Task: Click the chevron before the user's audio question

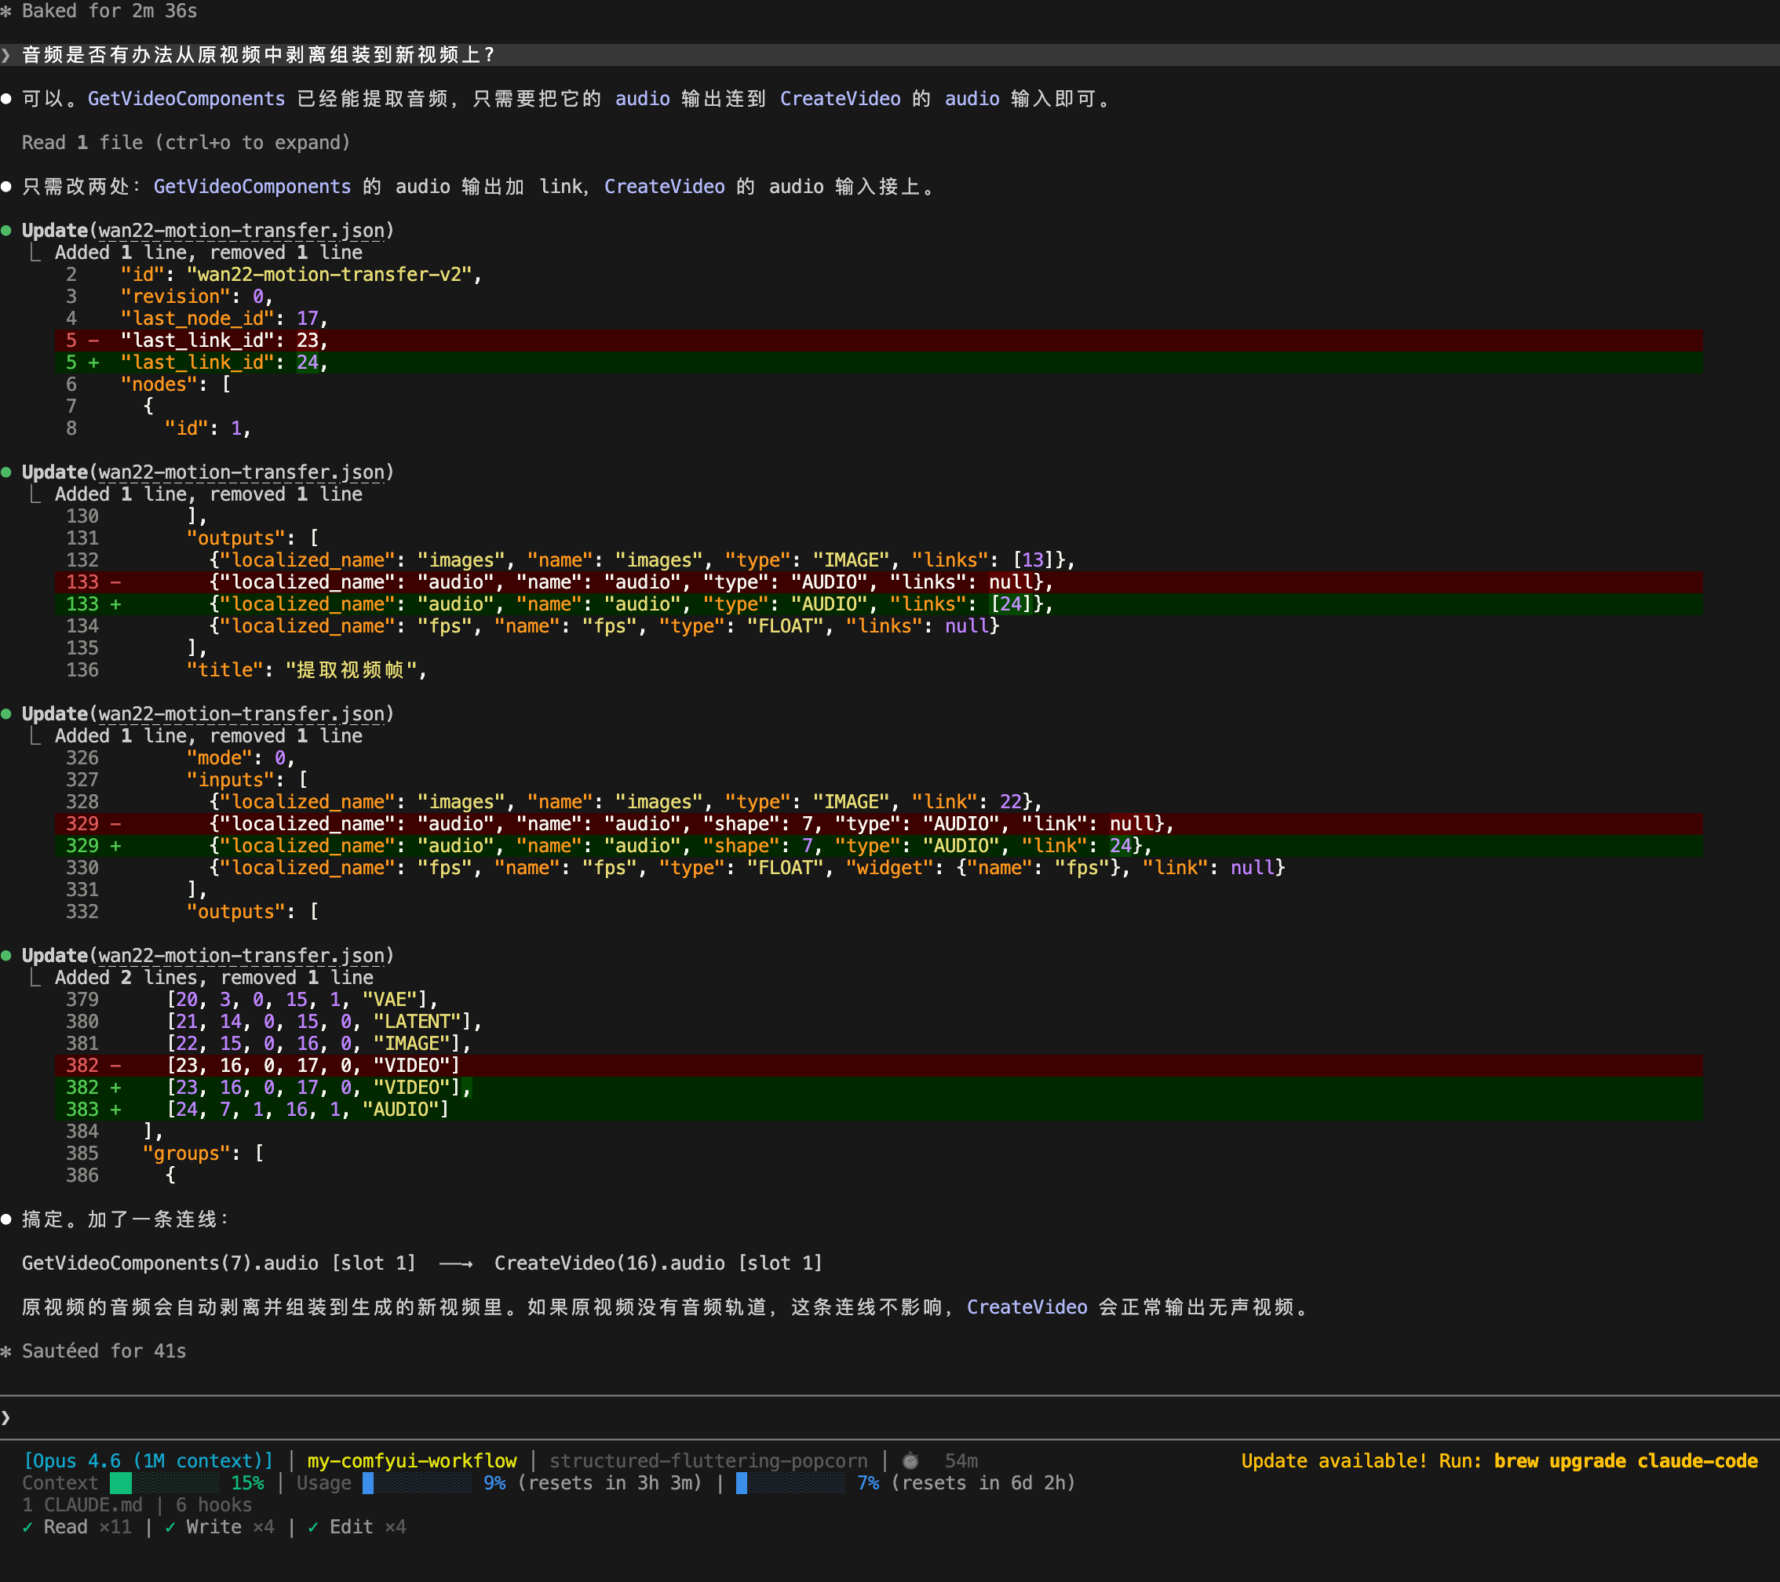Action: (x=6, y=55)
